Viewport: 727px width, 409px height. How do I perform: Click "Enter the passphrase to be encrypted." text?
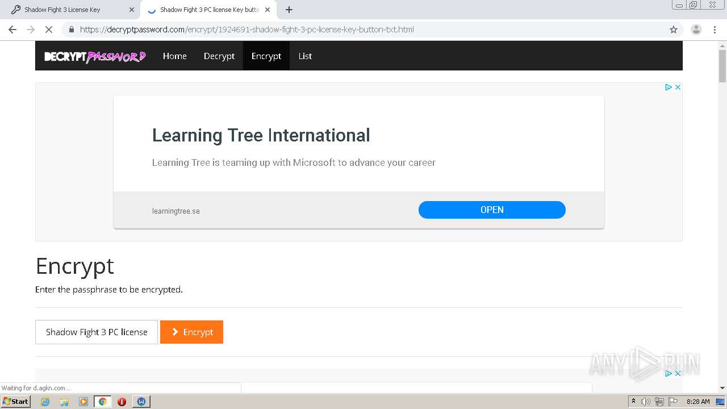pos(109,290)
